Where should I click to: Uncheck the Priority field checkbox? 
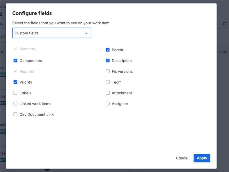(15, 82)
